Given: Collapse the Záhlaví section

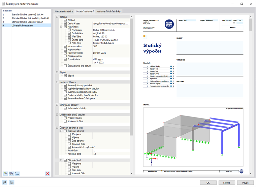Looking at the screenshot, I should [57, 17].
